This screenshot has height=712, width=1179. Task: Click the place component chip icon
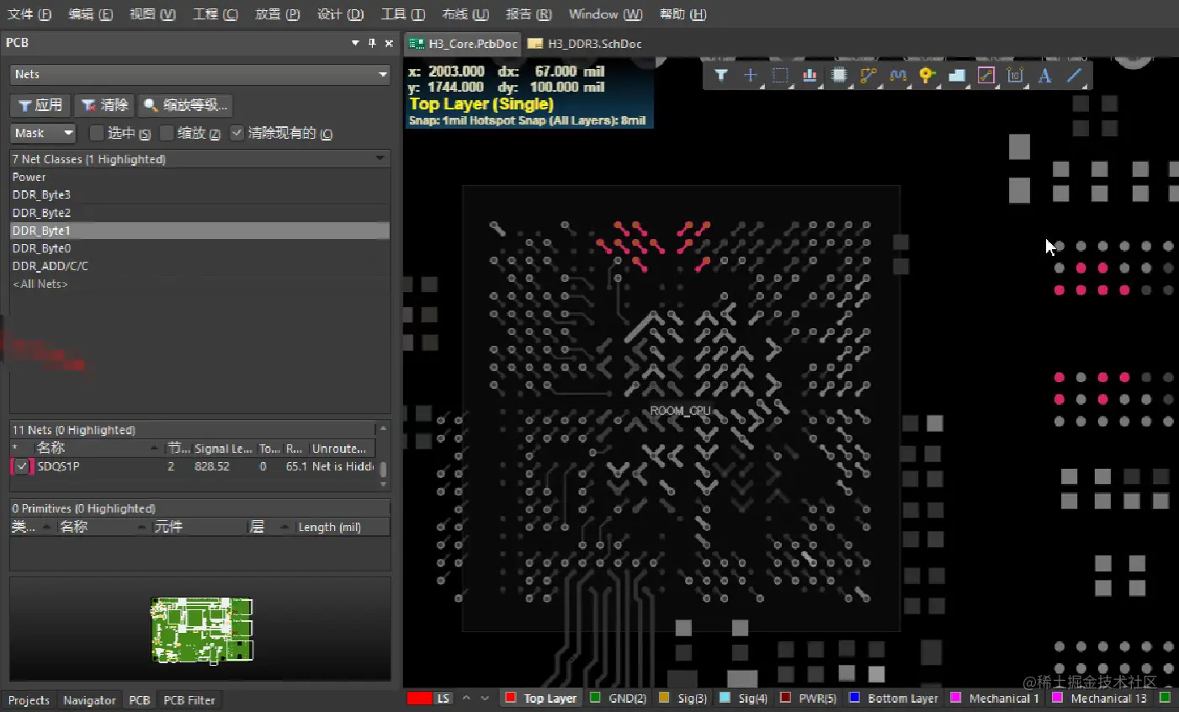pyautogui.click(x=839, y=76)
